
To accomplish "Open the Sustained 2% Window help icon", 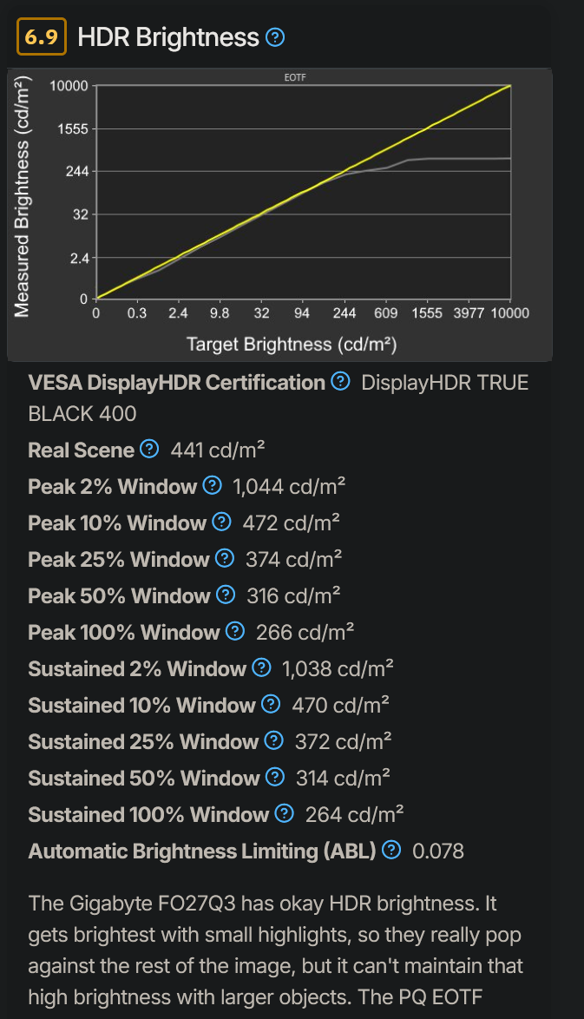I will point(263,668).
